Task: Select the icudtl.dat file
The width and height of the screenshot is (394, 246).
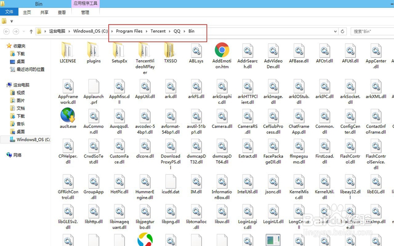Action: pyautogui.click(x=171, y=184)
